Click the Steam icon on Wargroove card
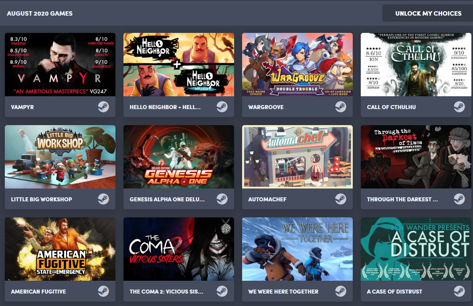Viewport: 473px width, 306px height. (x=341, y=107)
